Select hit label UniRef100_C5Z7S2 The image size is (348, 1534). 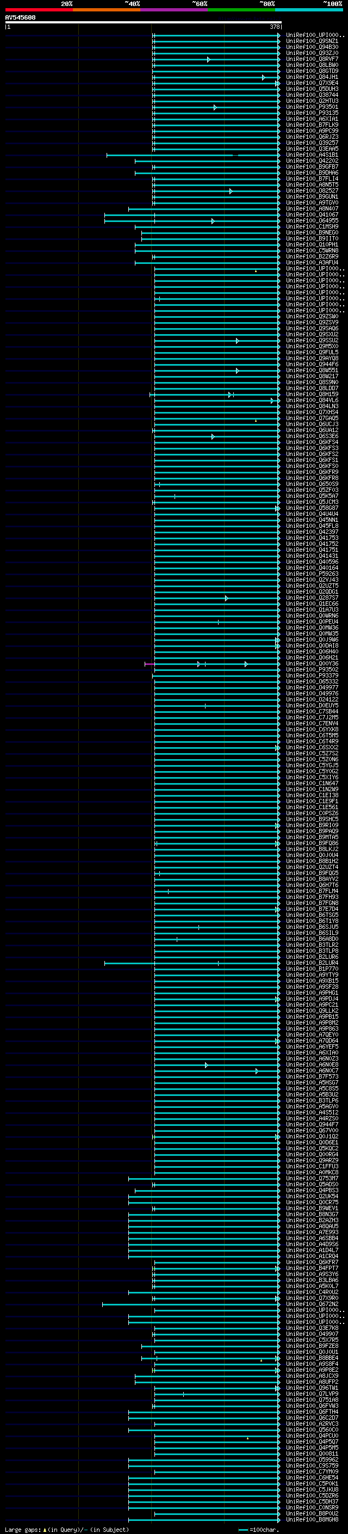312,753
